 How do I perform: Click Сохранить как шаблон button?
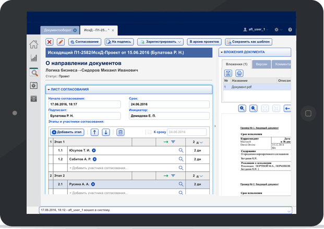pos(248,42)
